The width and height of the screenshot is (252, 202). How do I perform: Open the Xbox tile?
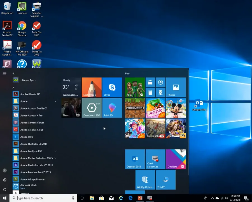(135, 87)
